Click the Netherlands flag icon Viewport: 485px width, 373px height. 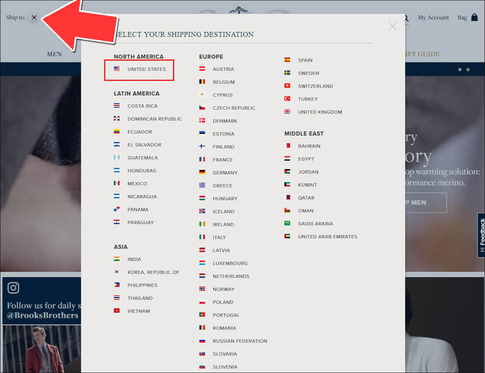click(x=202, y=276)
